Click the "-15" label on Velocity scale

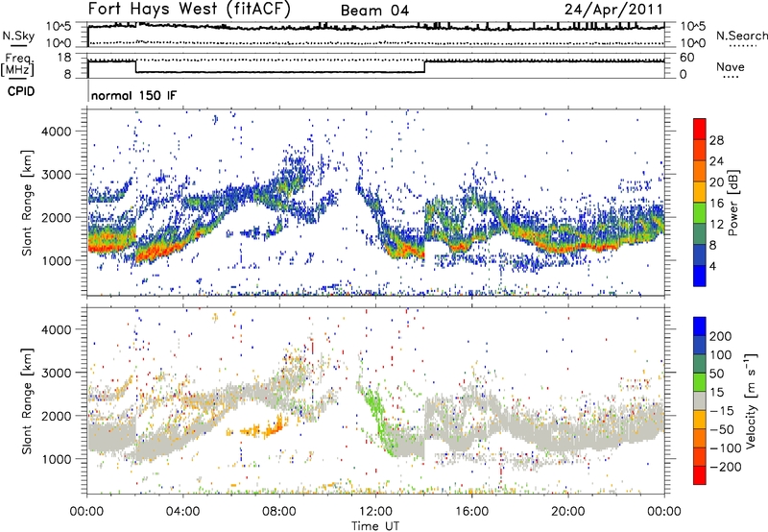point(722,411)
